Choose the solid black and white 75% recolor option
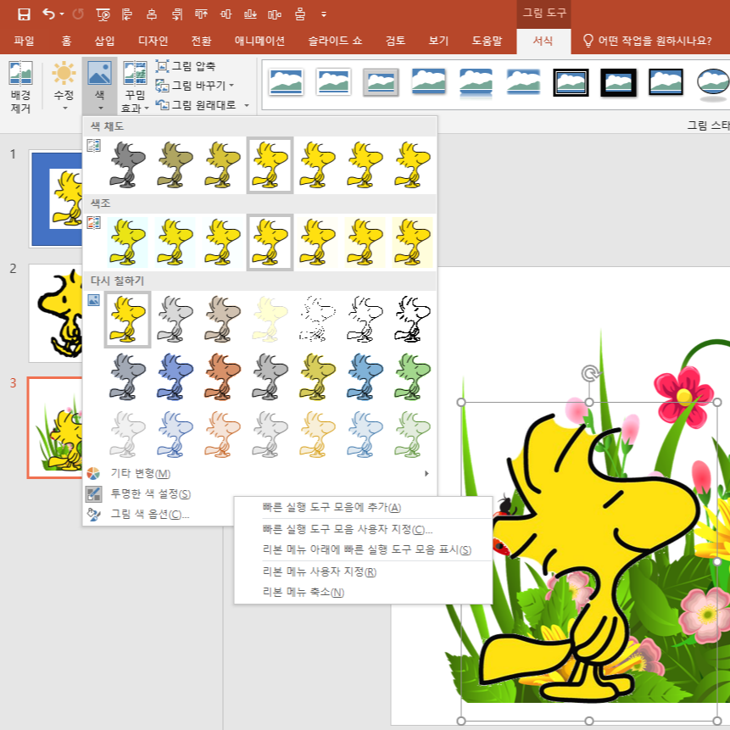Viewport: 730px width, 730px height. [413, 320]
